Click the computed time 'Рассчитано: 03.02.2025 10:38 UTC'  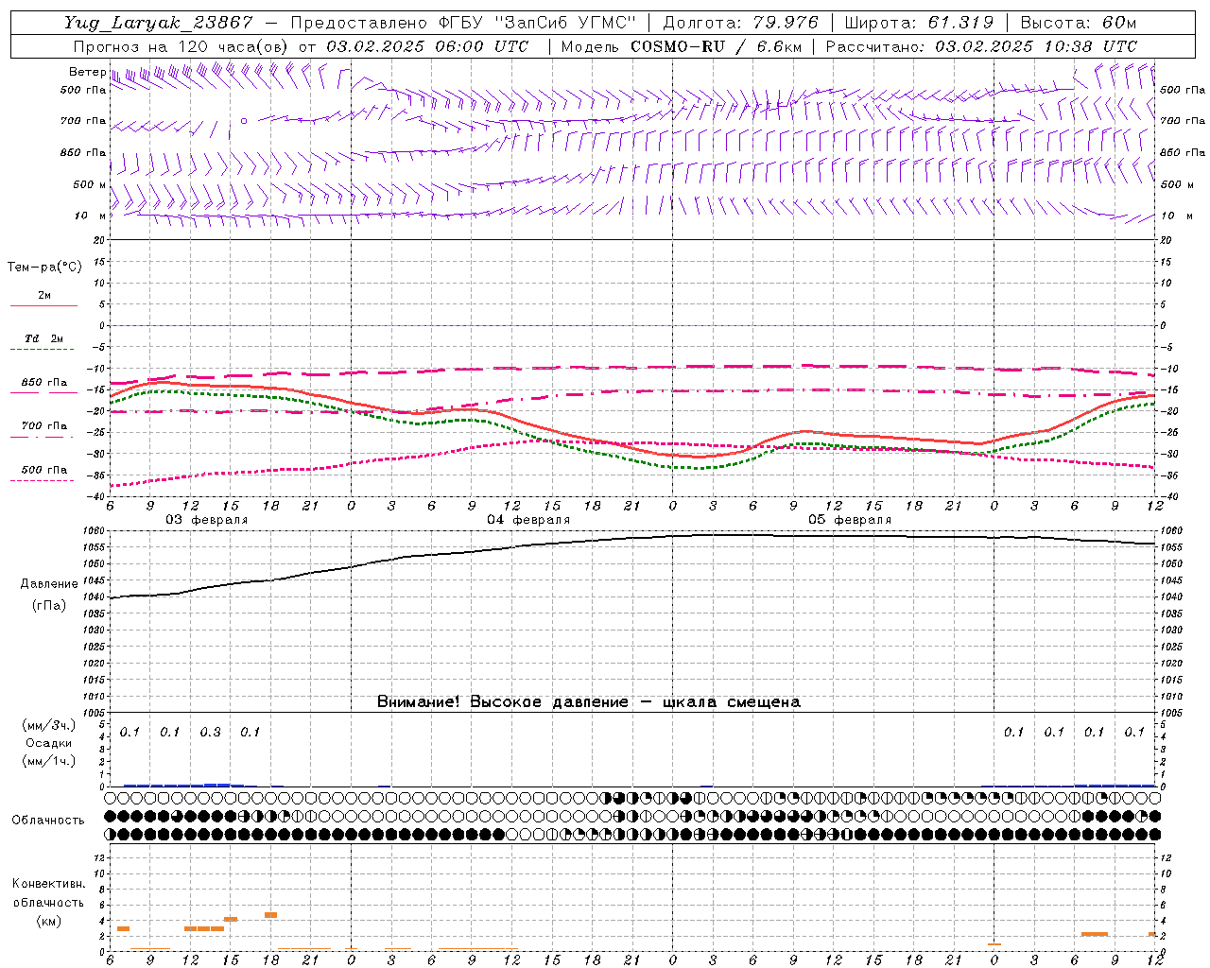(x=981, y=46)
